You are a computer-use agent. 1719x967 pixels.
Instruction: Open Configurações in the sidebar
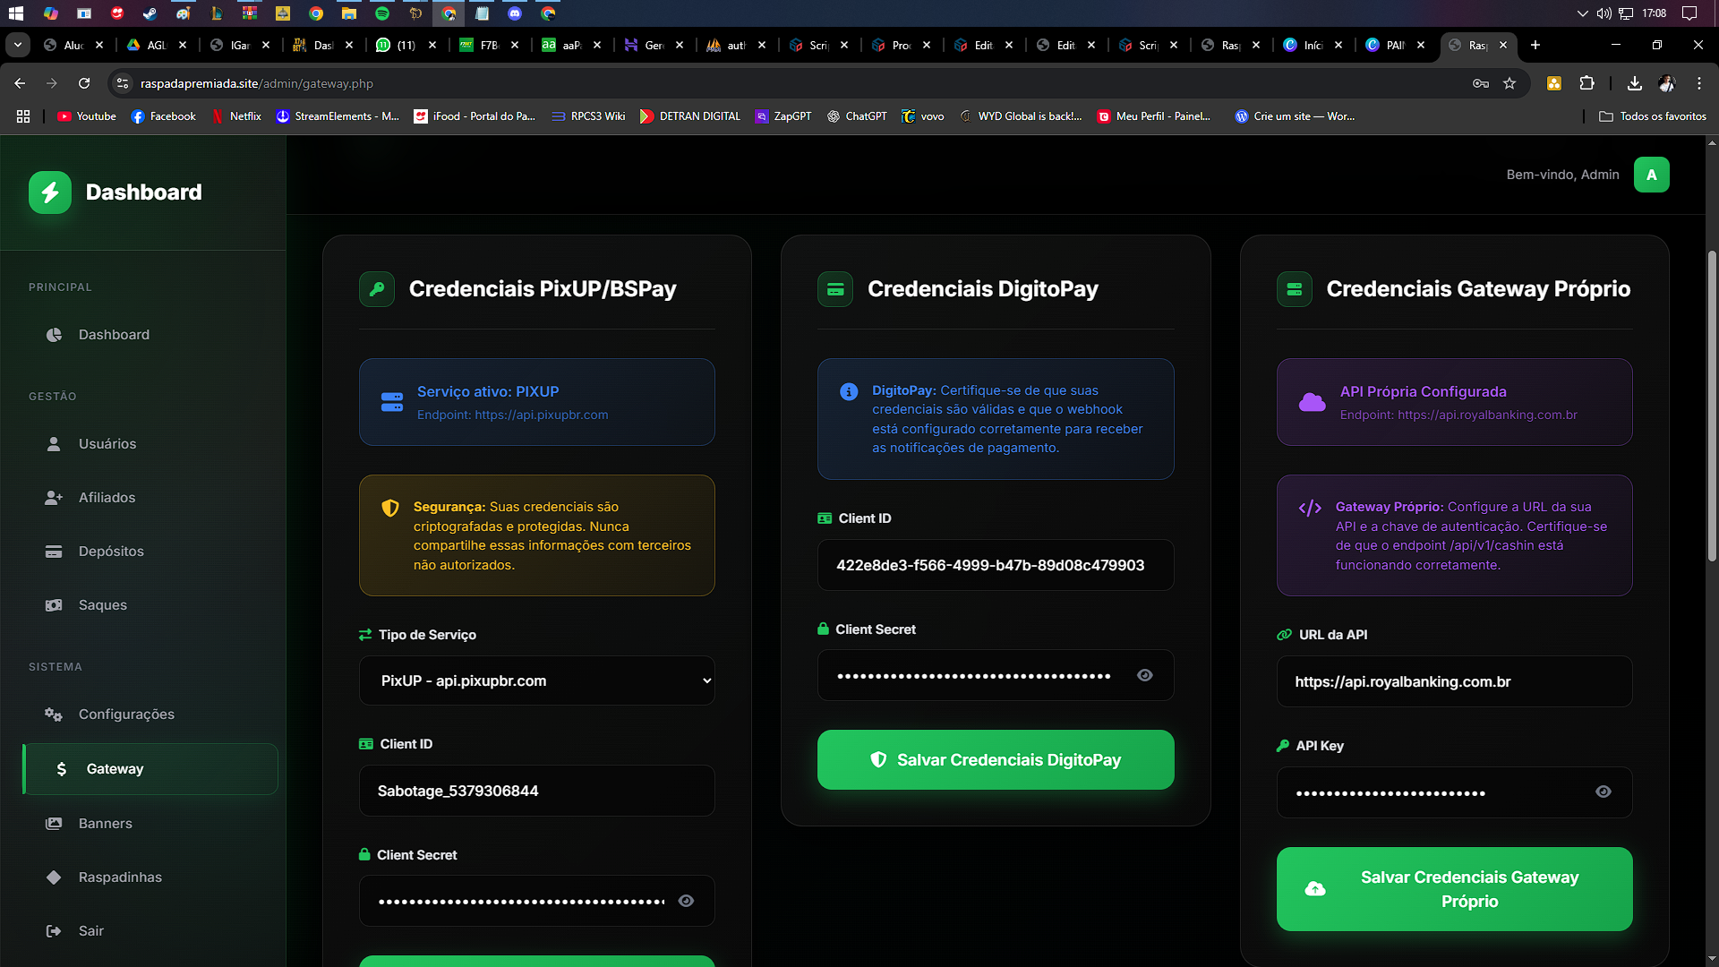pyautogui.click(x=150, y=715)
